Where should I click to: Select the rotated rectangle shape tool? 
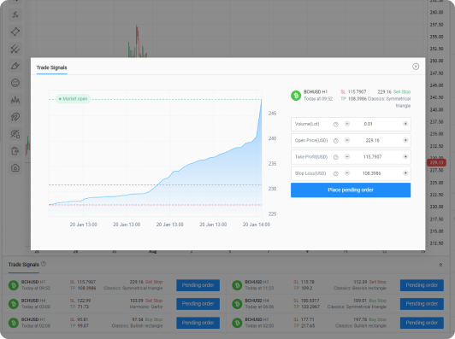(15, 32)
